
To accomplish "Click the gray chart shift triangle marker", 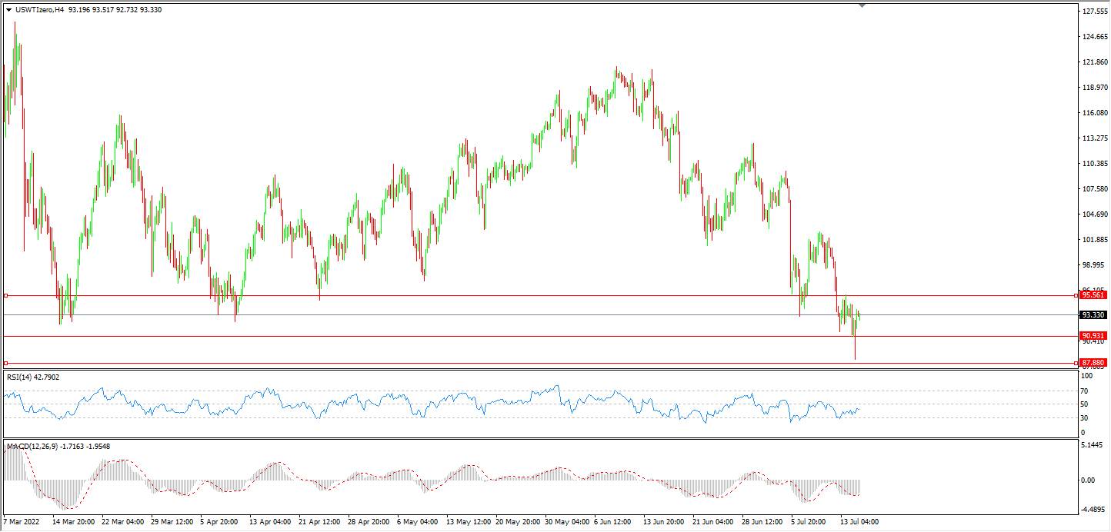I will (x=862, y=5).
